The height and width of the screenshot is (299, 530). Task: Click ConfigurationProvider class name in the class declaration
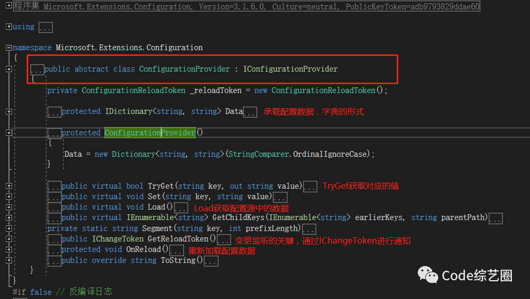coord(185,69)
